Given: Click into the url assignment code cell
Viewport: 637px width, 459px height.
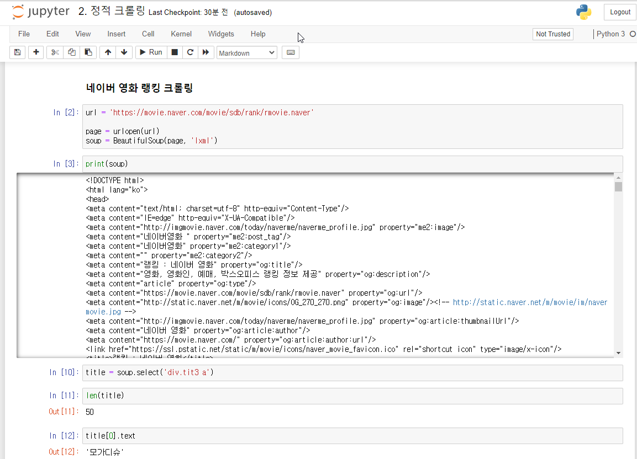Looking at the screenshot, I should pos(352,127).
